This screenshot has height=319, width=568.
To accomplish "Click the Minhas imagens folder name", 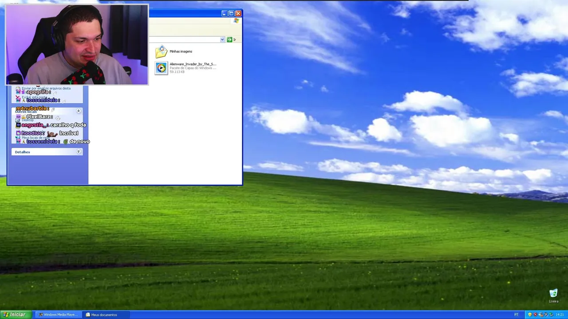I will (x=181, y=51).
